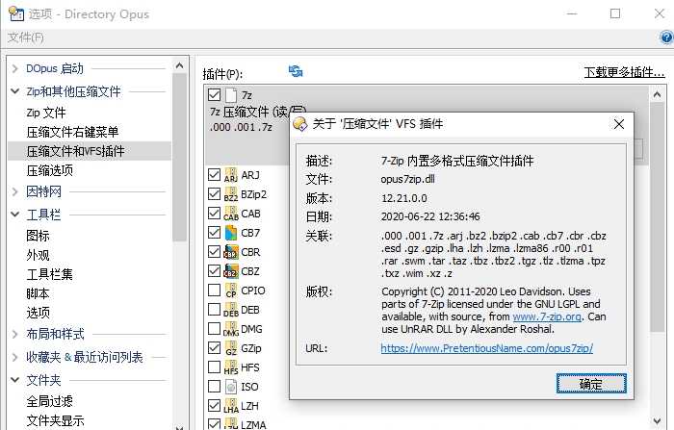The height and width of the screenshot is (430, 674).
Task: Uncheck the CBR plugin checkbox
Action: [214, 252]
